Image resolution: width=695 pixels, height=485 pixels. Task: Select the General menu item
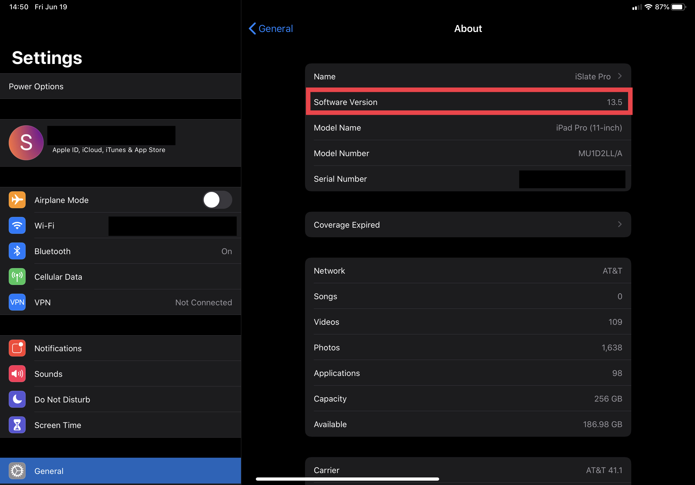48,471
